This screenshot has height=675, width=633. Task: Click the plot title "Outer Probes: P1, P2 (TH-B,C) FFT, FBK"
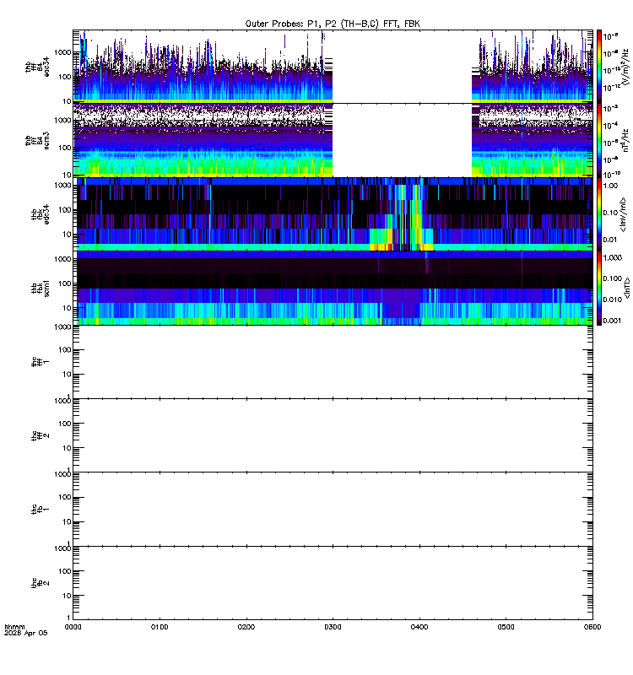333,24
